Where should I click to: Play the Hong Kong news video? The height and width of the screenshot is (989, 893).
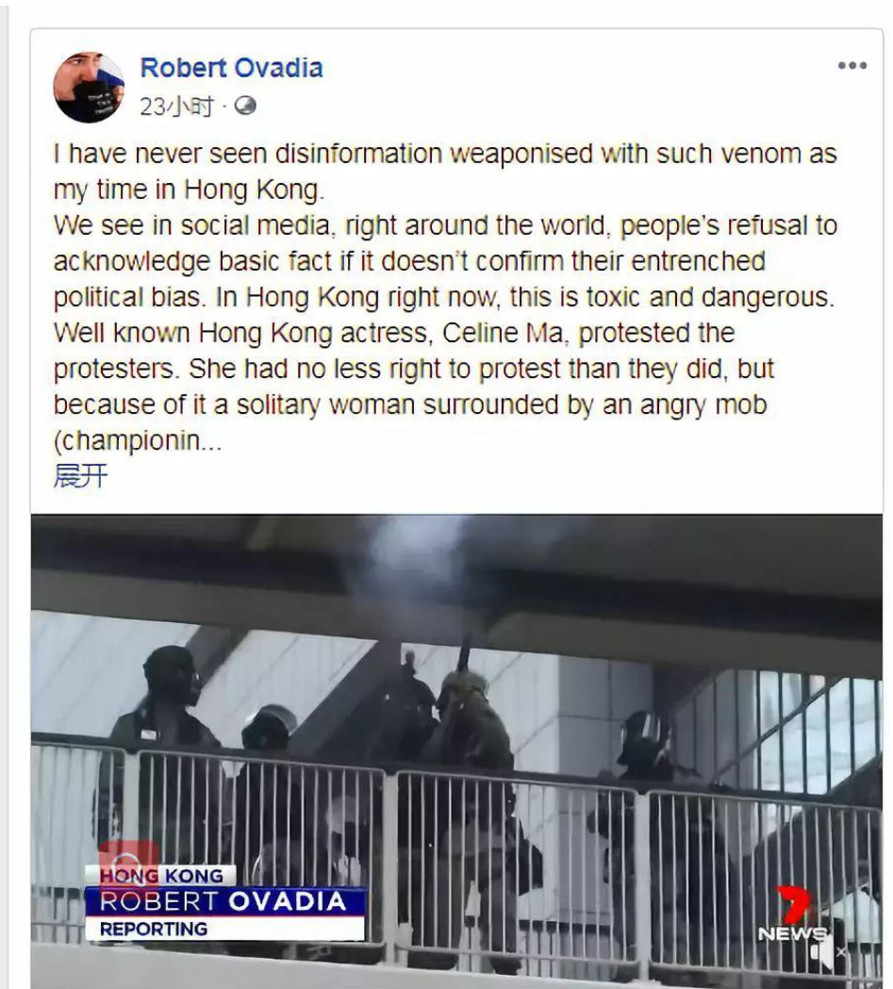tap(456, 751)
